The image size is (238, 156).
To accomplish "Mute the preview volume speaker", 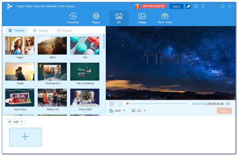I will tap(228, 104).
